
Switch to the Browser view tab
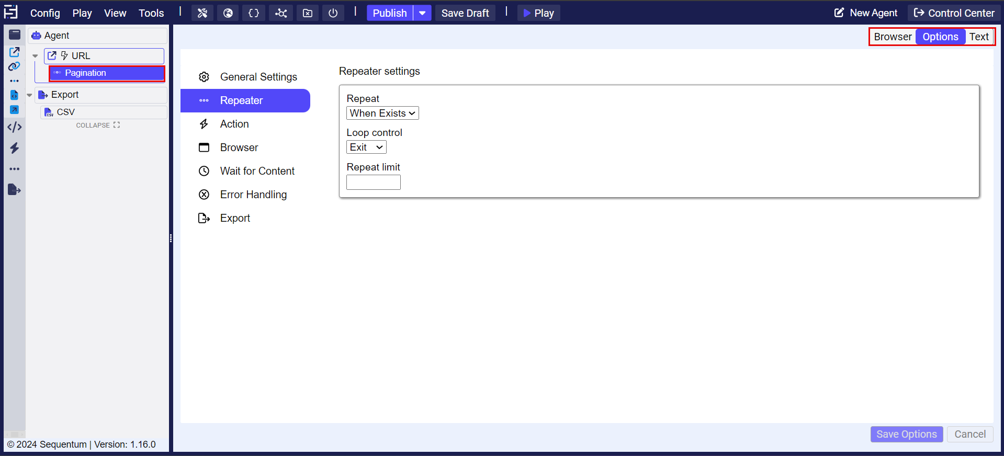pos(893,37)
